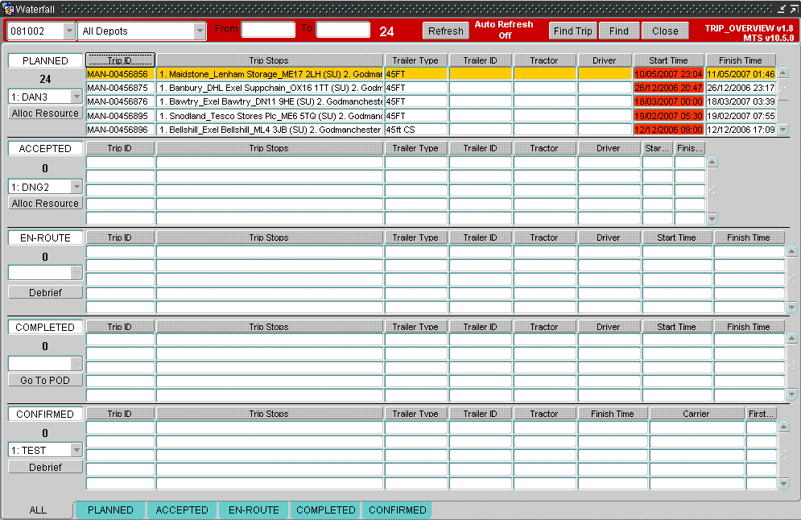Screen dimensions: 801x520
Task: Click CONFIRMED Carrier column header
Action: 696,414
